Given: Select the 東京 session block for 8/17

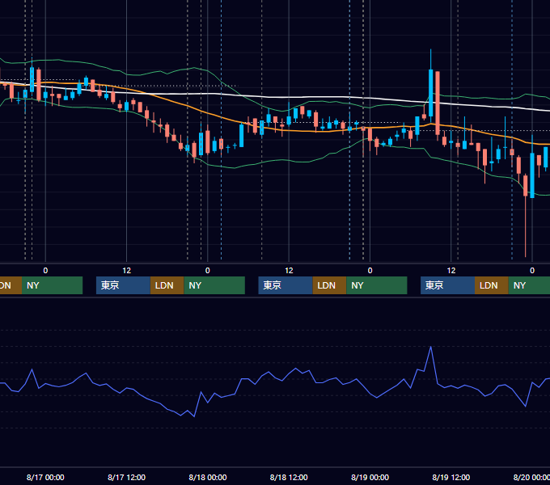Looking at the screenshot, I should 124,285.
